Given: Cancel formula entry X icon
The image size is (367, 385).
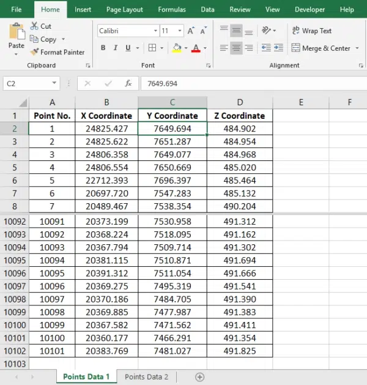Looking at the screenshot, I should click(x=87, y=83).
